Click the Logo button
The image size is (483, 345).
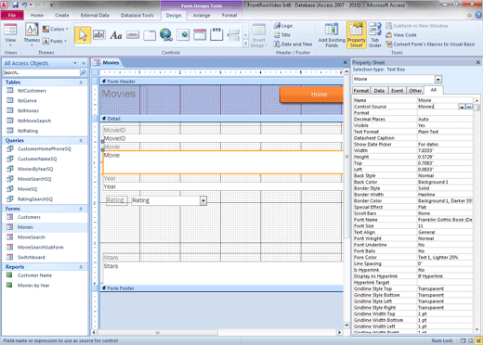point(283,26)
